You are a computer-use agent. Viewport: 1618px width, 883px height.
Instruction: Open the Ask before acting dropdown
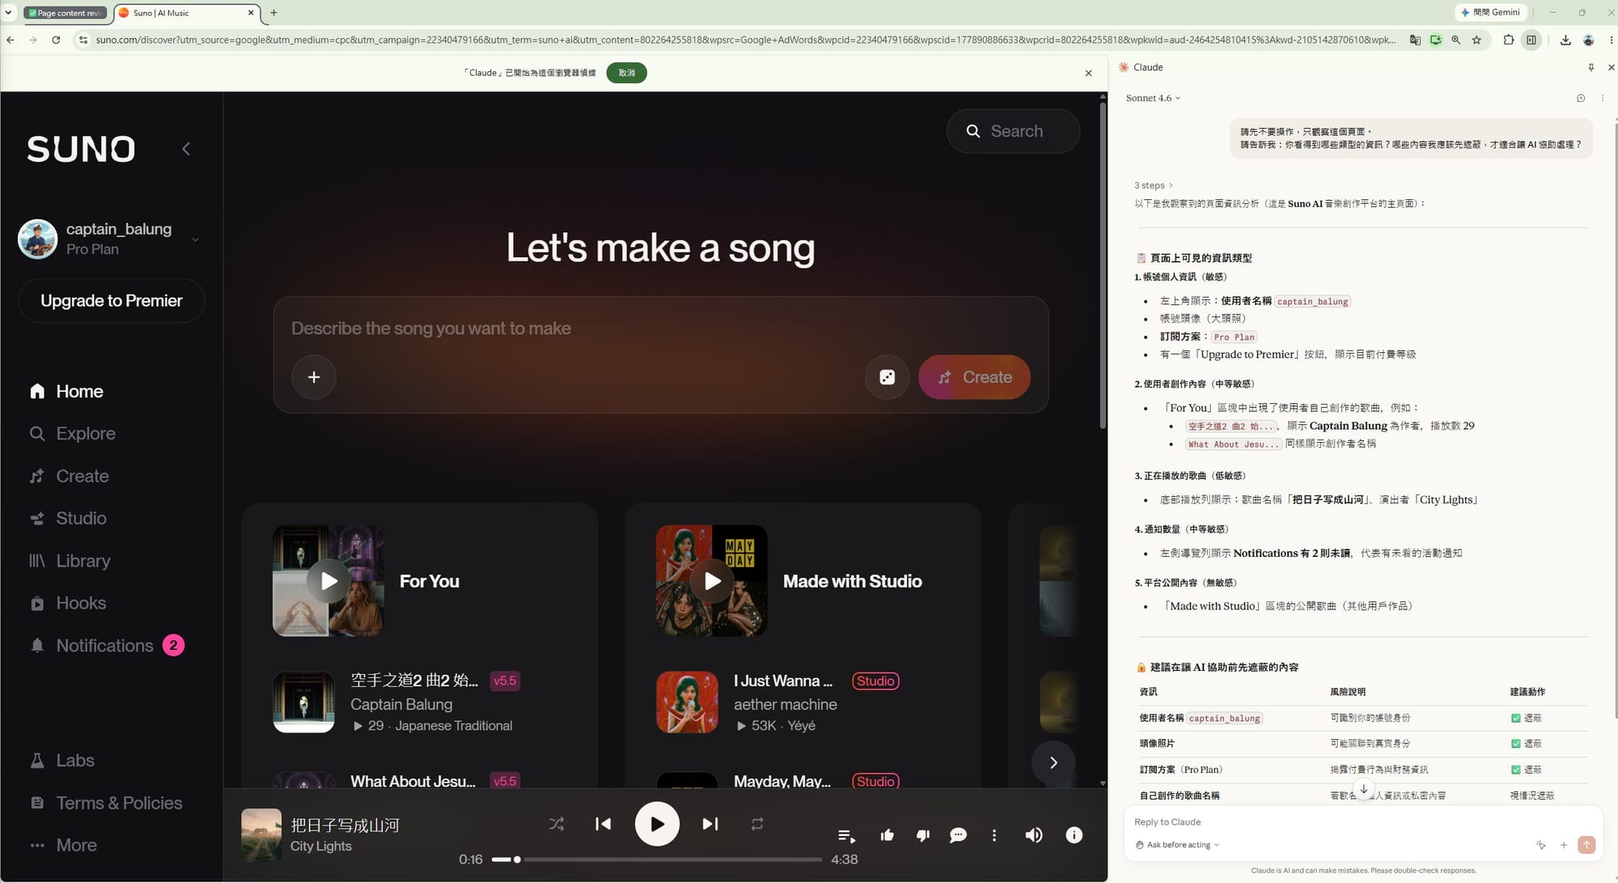pos(1177,845)
